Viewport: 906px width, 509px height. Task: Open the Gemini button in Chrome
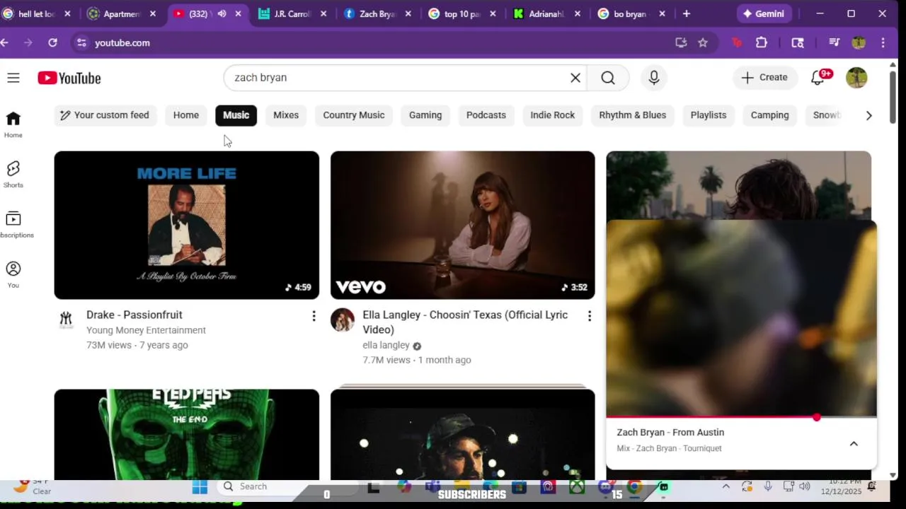[x=763, y=13]
